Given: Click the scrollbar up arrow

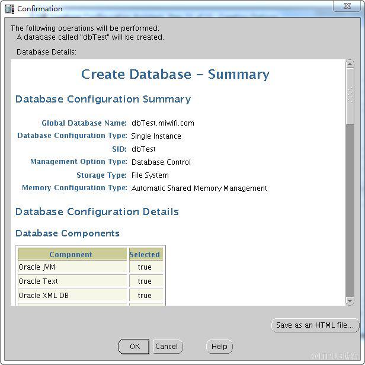Looking at the screenshot, I should (350, 65).
